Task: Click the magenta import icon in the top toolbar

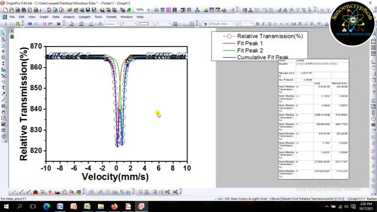Action: (x=168, y=10)
